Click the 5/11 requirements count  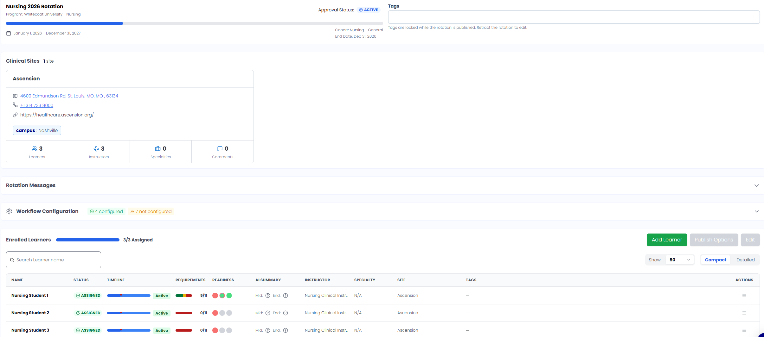[x=204, y=296]
